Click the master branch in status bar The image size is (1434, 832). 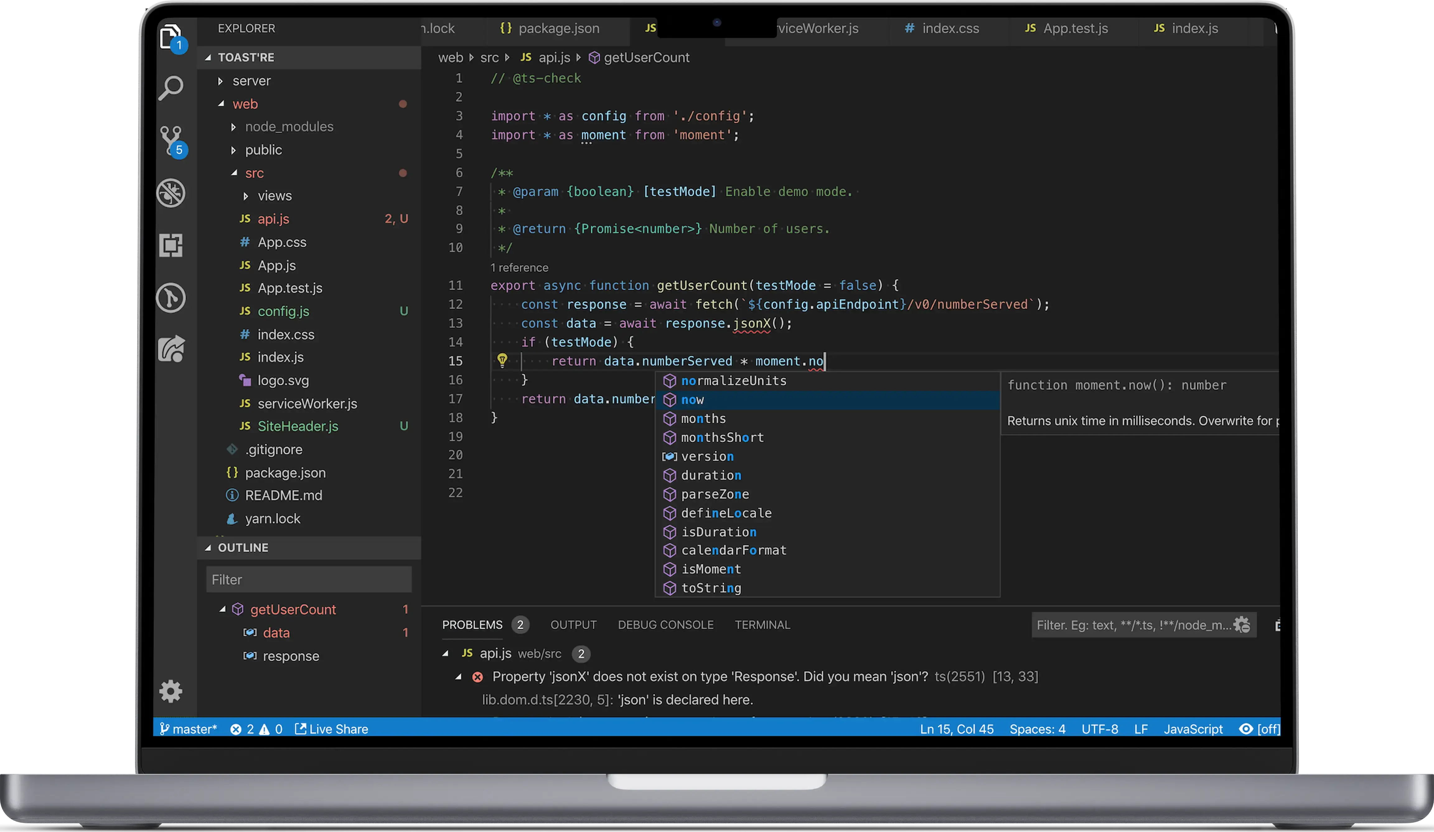188,729
